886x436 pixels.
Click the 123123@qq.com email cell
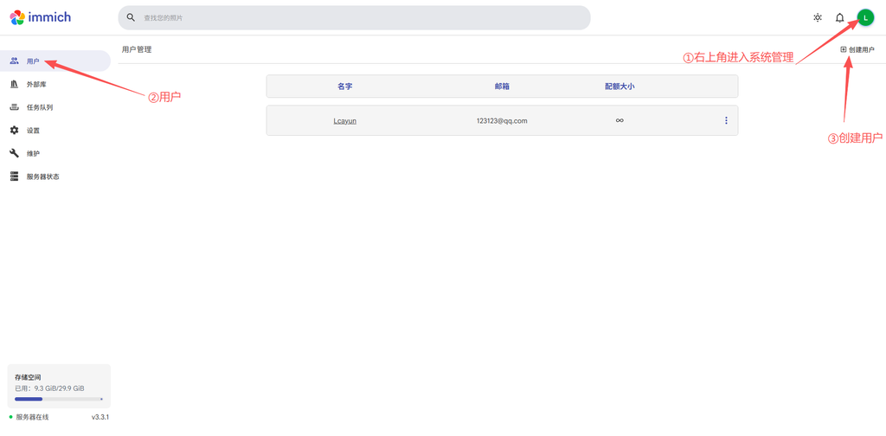tap(502, 120)
